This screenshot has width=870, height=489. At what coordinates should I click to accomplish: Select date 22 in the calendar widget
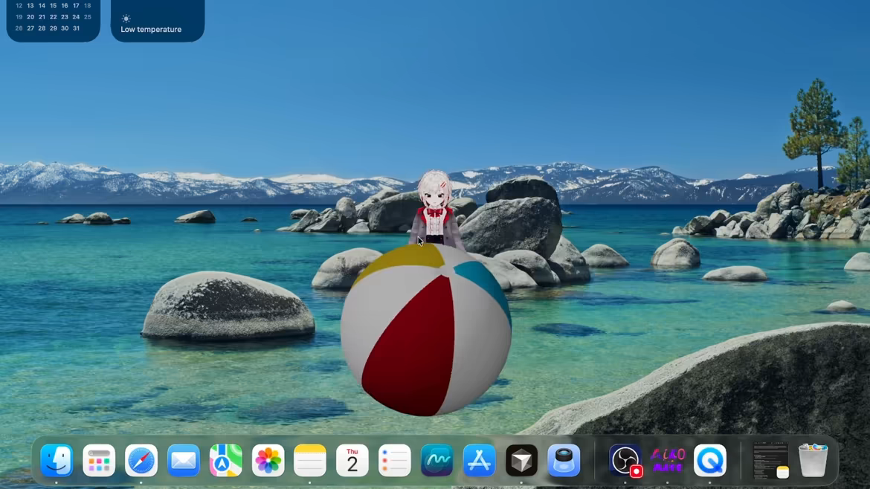(54, 17)
